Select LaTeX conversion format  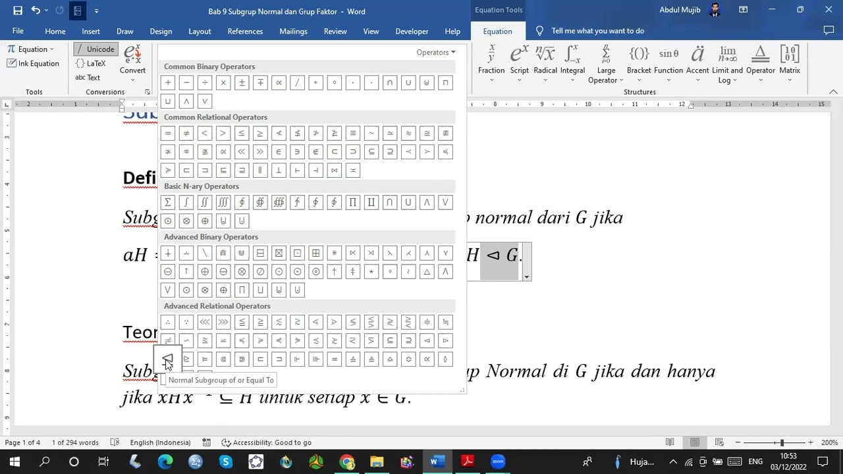tap(90, 63)
